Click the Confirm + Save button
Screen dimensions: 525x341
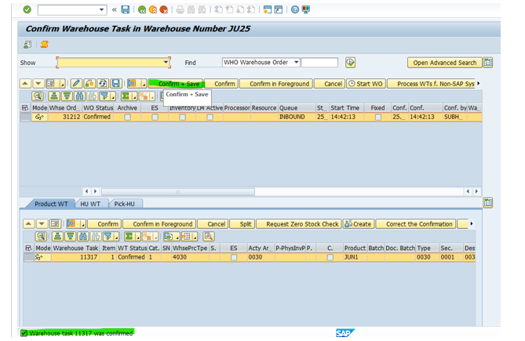177,84
